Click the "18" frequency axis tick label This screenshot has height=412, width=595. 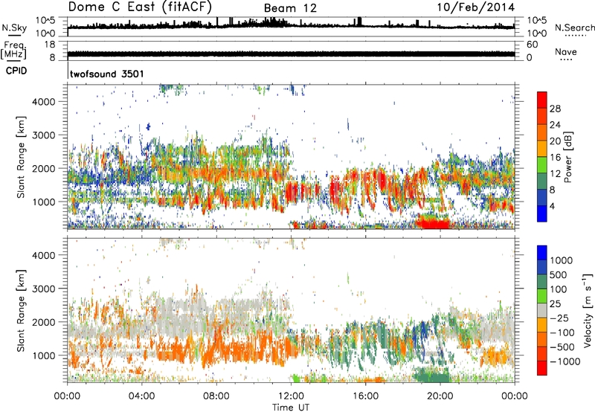(50, 45)
